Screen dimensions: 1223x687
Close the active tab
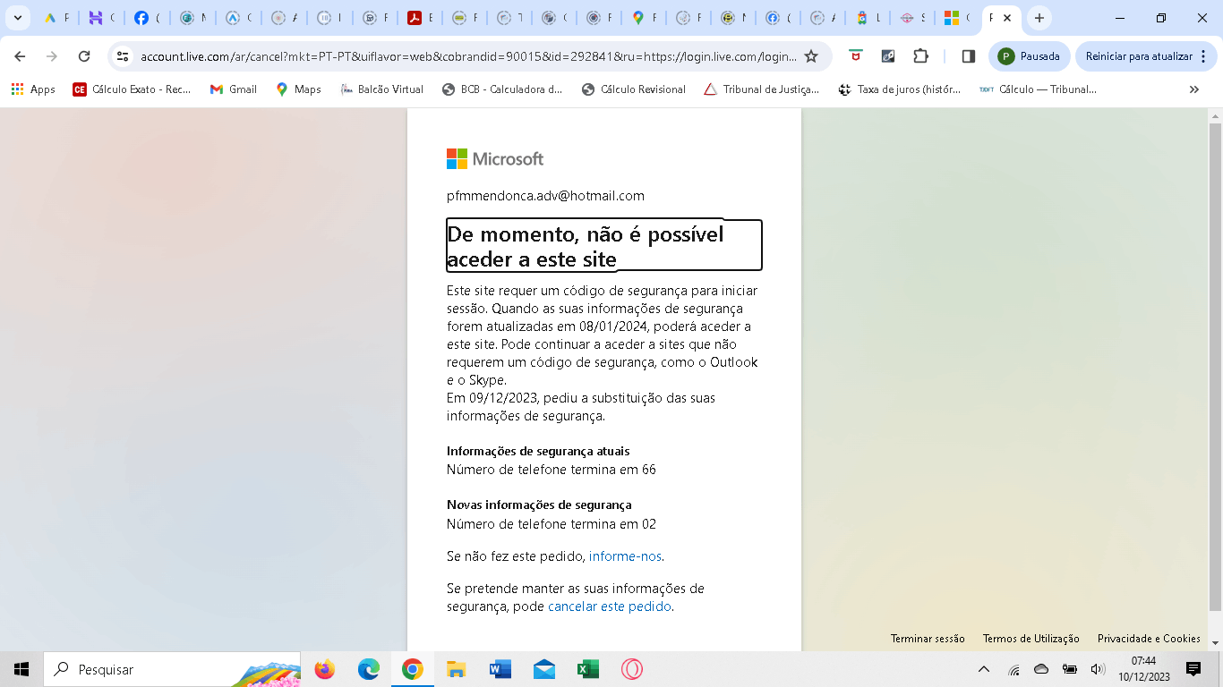coord(1007,18)
